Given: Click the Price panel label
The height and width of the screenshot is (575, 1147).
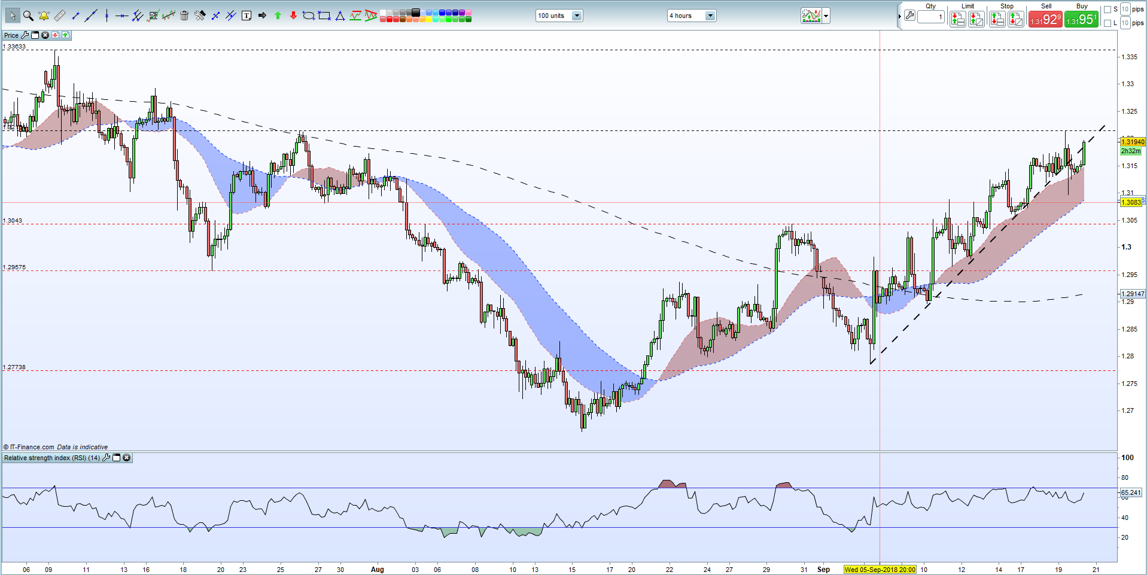Looking at the screenshot, I should pyautogui.click(x=11, y=35).
